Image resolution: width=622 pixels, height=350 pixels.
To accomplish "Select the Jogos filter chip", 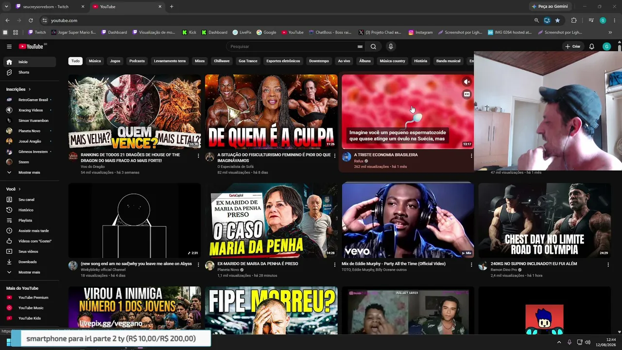I will [115, 61].
